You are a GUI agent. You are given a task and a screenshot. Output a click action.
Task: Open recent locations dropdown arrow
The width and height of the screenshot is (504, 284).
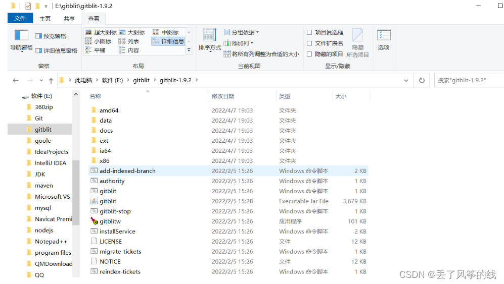click(x=41, y=81)
